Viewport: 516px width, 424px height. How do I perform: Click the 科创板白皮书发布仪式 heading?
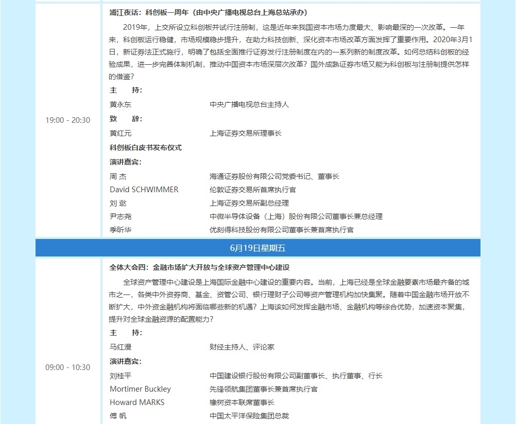[x=145, y=148]
